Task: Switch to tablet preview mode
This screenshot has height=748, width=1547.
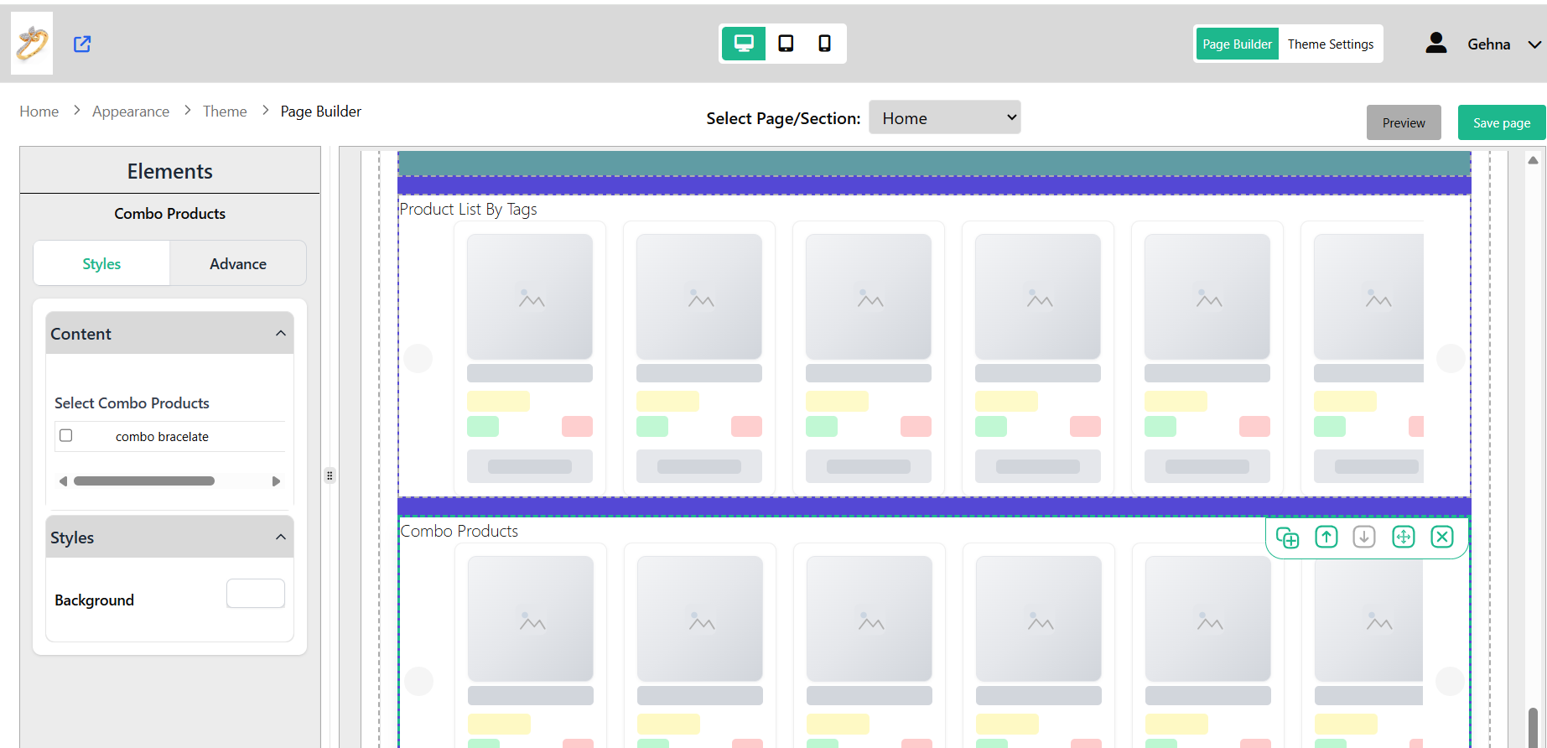Action: click(786, 43)
